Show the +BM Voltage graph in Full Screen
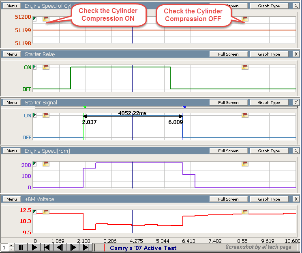302x253 pixels. click(228, 199)
